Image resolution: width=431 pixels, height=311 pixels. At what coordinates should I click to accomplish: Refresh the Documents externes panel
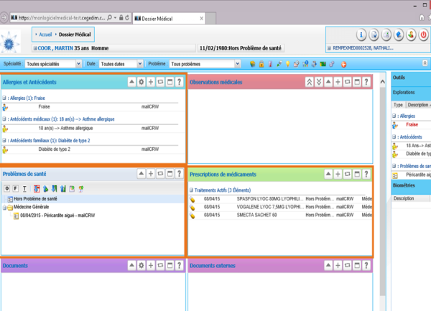coord(346,266)
